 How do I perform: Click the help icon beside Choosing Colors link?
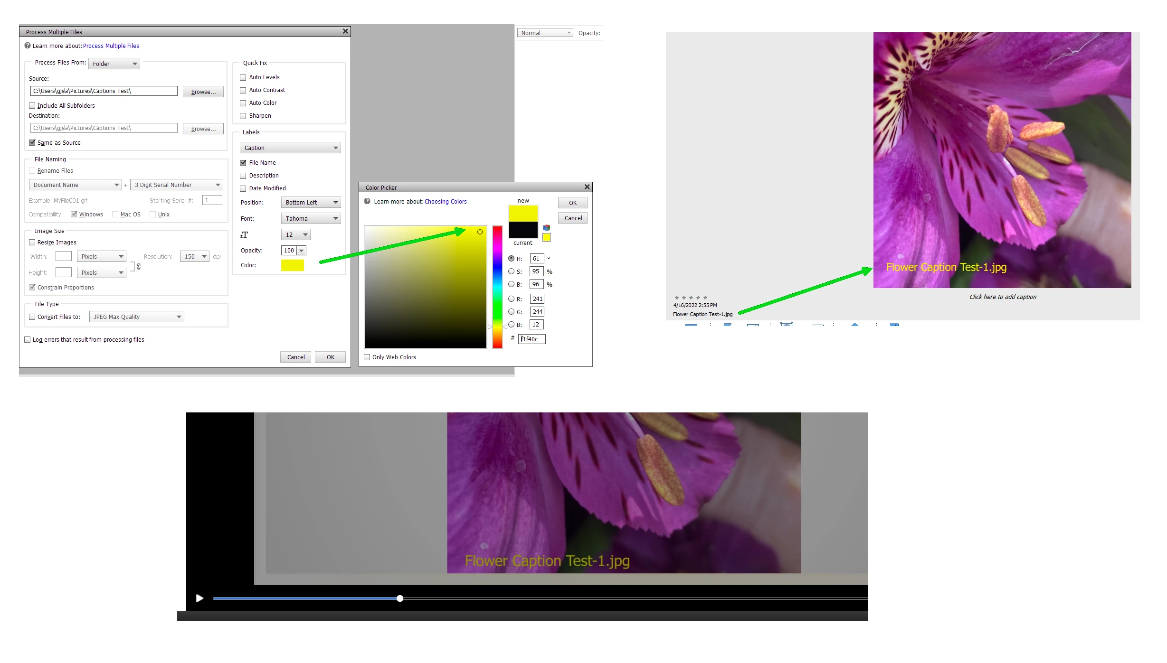(367, 201)
